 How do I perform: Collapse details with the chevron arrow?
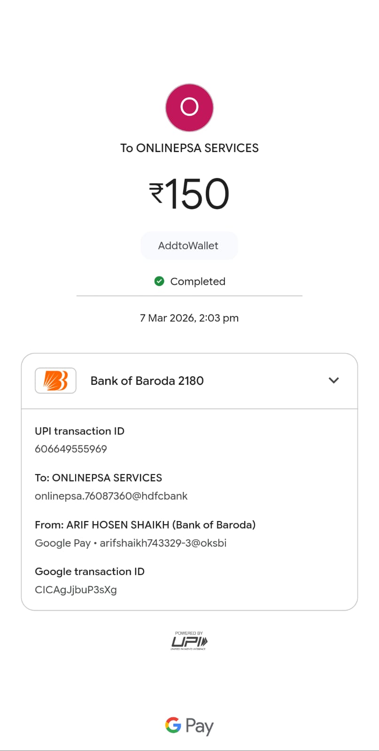(x=333, y=381)
